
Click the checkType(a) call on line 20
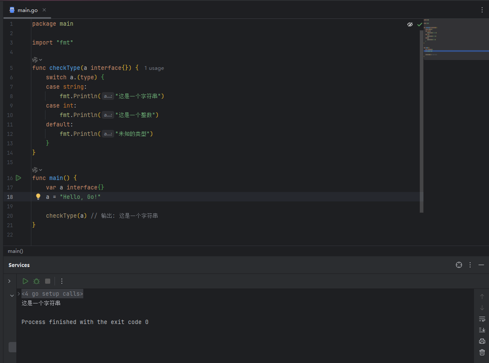click(67, 216)
